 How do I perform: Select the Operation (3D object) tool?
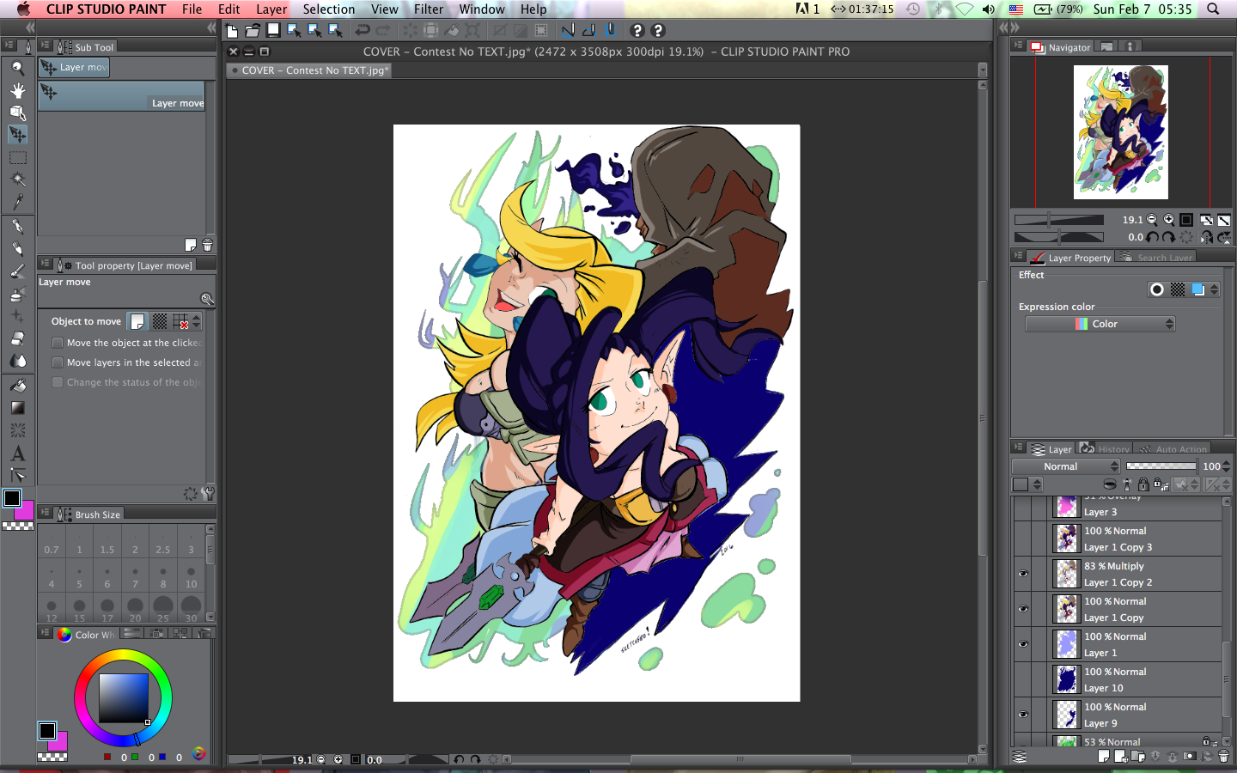tap(17, 113)
